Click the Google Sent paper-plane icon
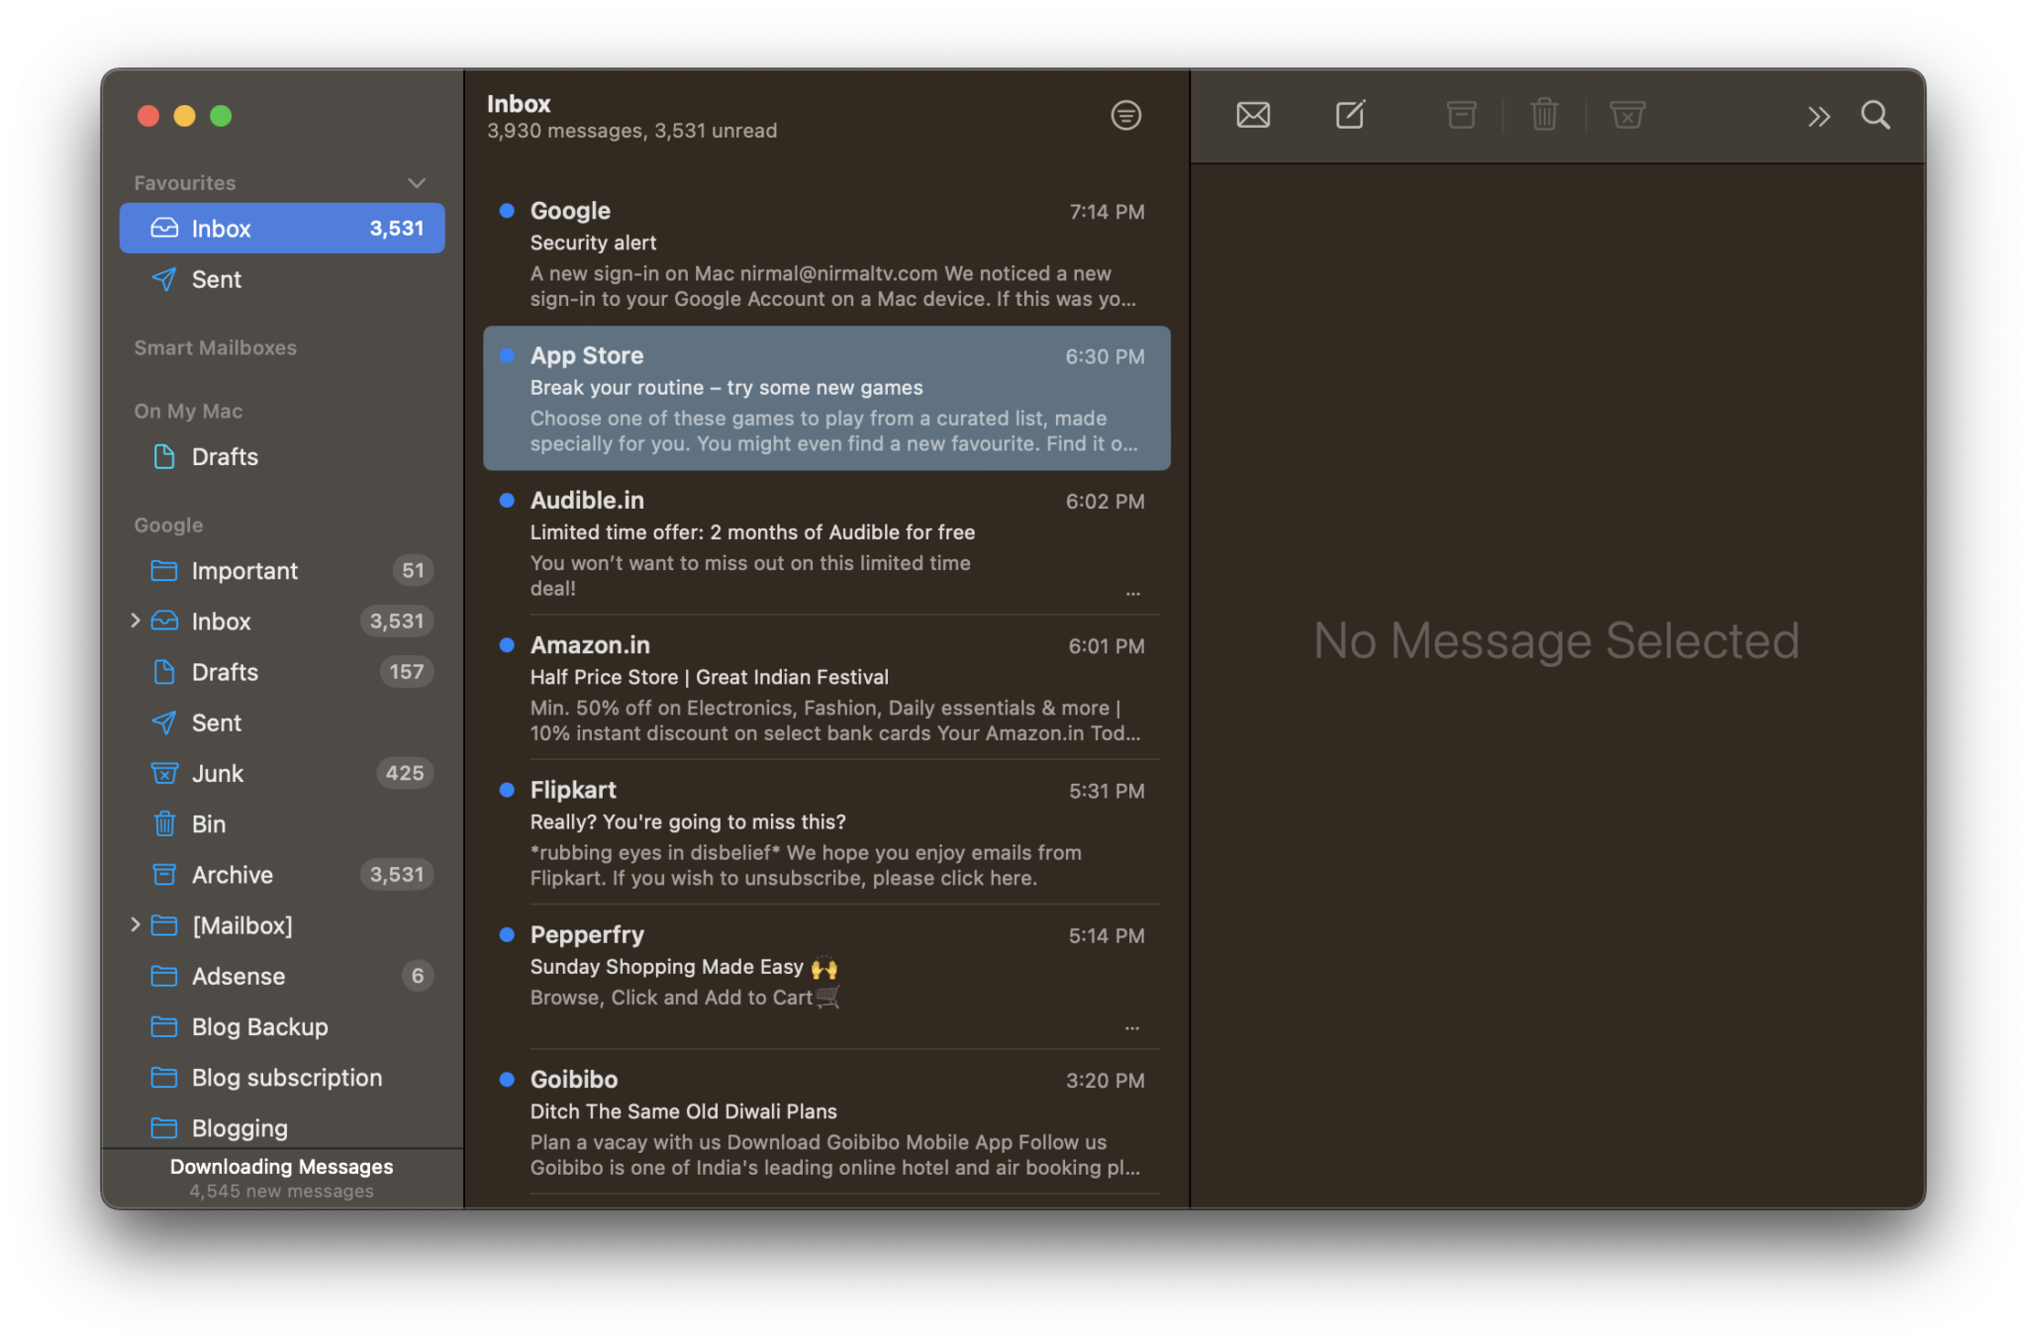This screenshot has width=2027, height=1343. 164,722
